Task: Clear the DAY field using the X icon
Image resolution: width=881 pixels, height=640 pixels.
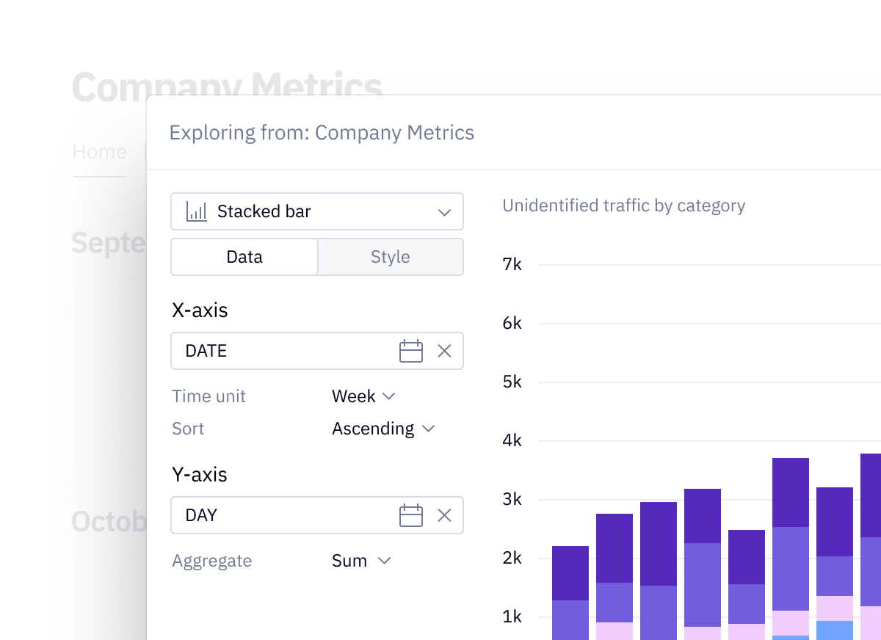Action: point(444,515)
